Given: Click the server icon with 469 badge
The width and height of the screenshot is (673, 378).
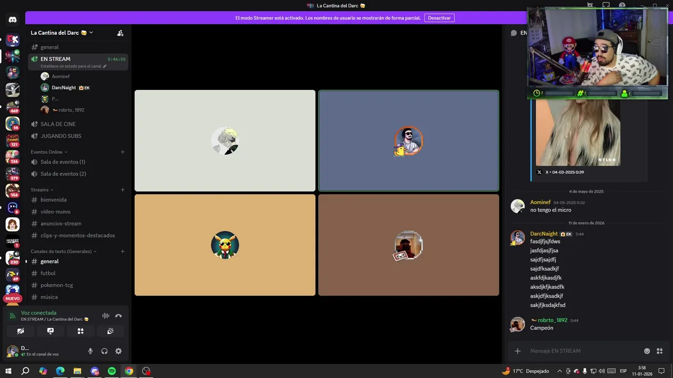Looking at the screenshot, I should 13,107.
